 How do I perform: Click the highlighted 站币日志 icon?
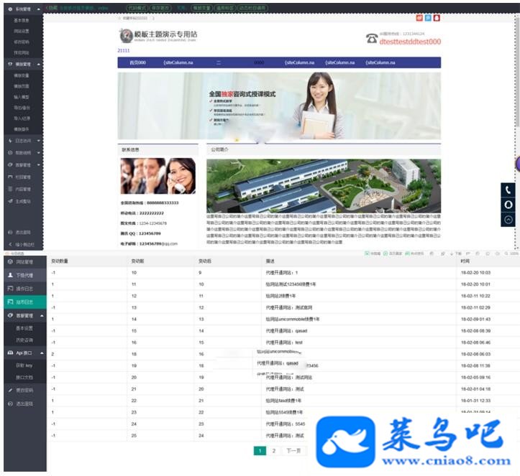10,302
